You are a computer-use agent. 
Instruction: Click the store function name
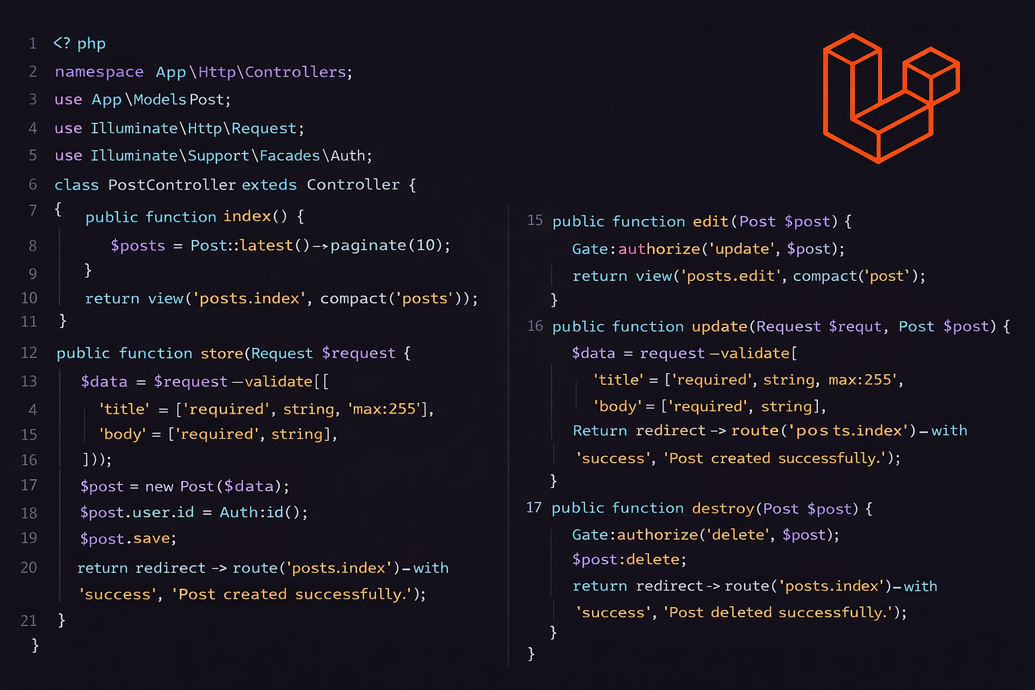[221, 353]
